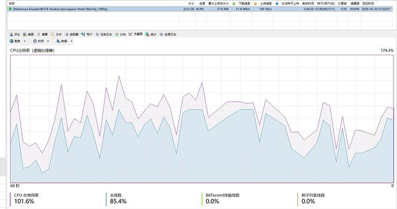The image size is (397, 209).
Task: Sort by the 分享率 (share ratio) column header
Action: [342, 3]
